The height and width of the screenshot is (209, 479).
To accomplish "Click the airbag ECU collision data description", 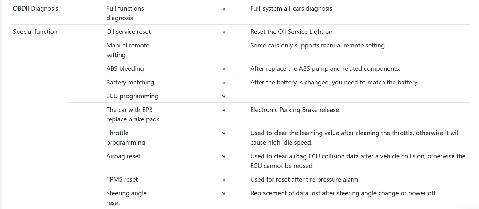I will click(x=358, y=161).
